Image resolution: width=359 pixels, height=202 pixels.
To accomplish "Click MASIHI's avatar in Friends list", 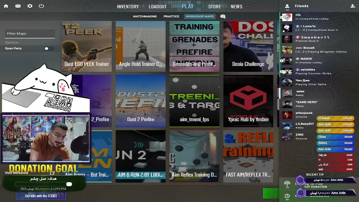I will tap(287, 61).
